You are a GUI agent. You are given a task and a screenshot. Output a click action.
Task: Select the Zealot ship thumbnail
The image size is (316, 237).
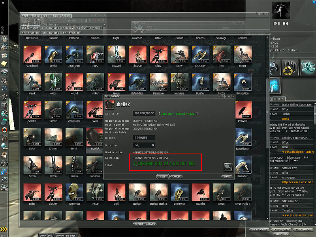pos(53,55)
